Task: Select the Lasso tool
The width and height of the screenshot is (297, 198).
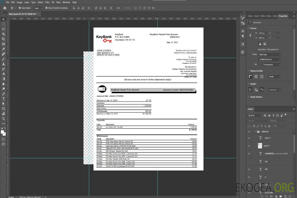Action: point(3,29)
